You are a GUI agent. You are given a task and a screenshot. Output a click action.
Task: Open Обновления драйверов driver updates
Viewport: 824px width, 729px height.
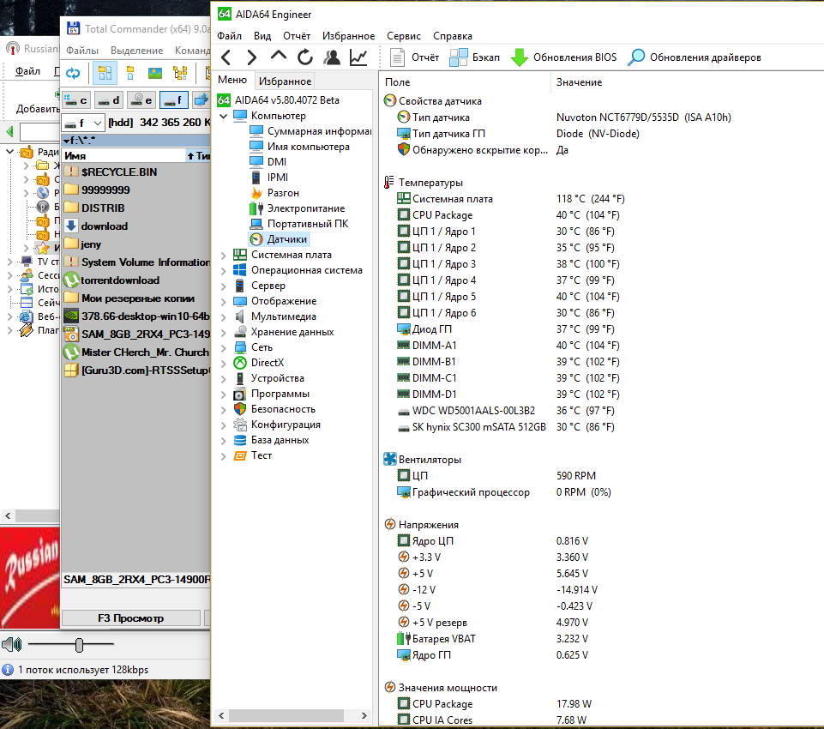click(695, 57)
